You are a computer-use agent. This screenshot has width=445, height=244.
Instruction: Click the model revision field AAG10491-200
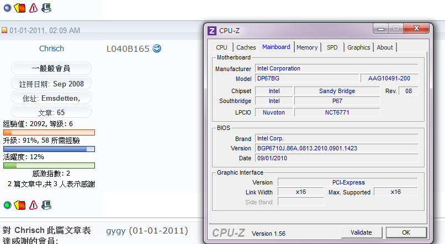point(389,78)
